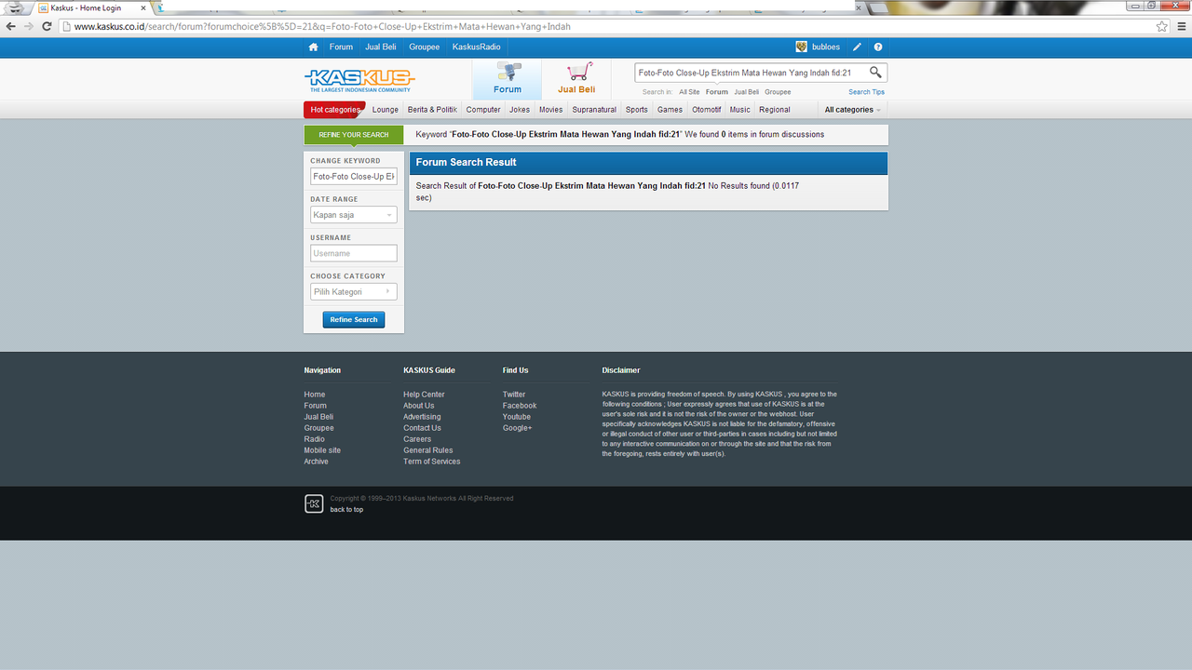Reload the page in the browser

pyautogui.click(x=48, y=26)
